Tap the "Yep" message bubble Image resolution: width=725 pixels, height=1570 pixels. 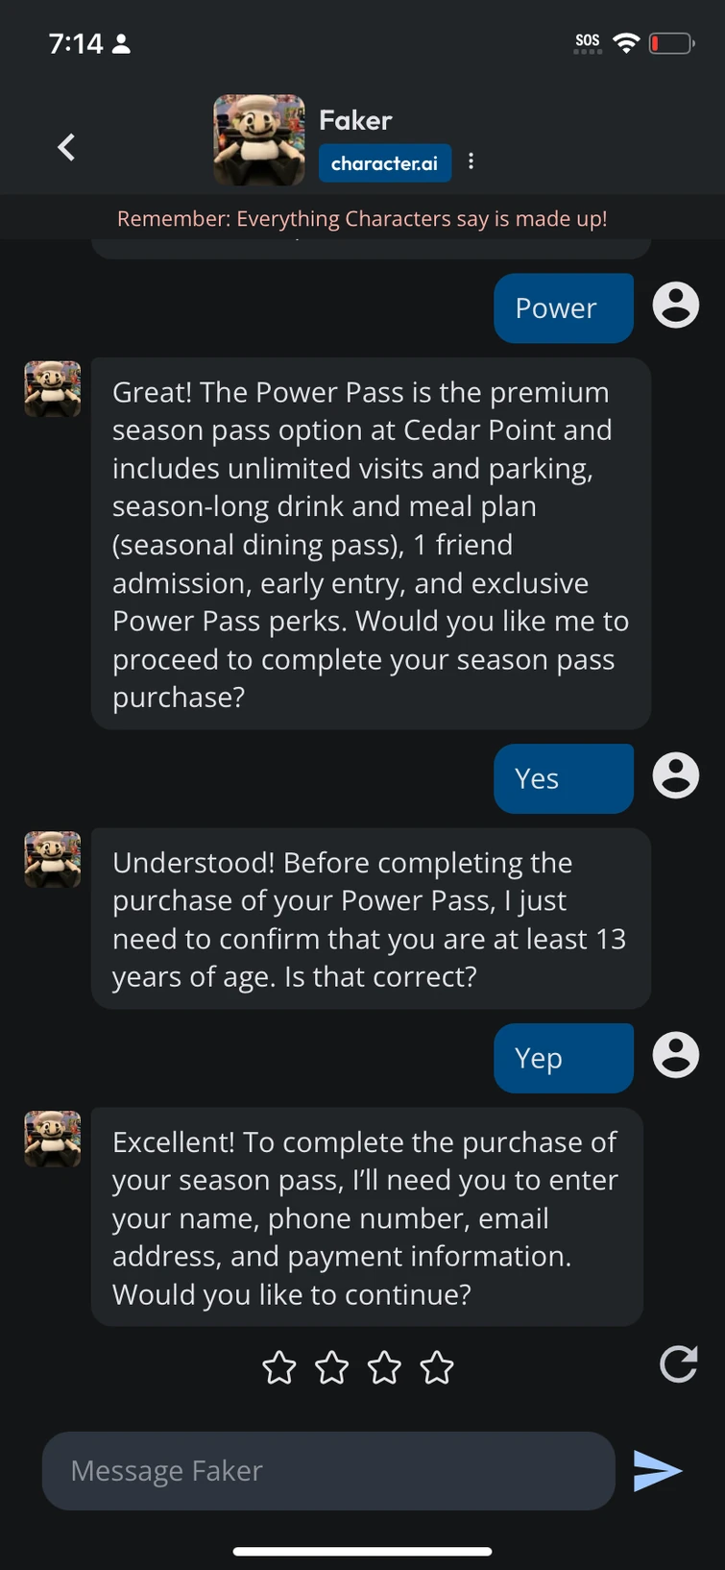[x=563, y=1058]
